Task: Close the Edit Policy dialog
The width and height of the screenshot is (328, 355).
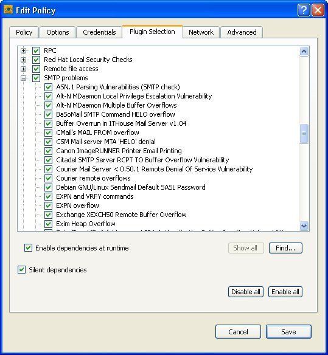Action: tap(318, 10)
